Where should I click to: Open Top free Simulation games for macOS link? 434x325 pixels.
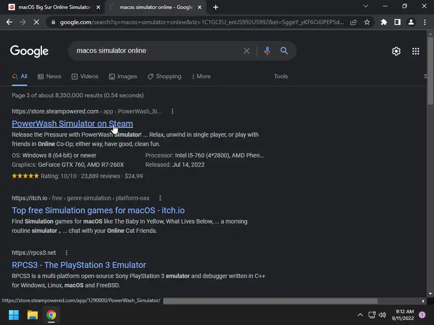98,211
